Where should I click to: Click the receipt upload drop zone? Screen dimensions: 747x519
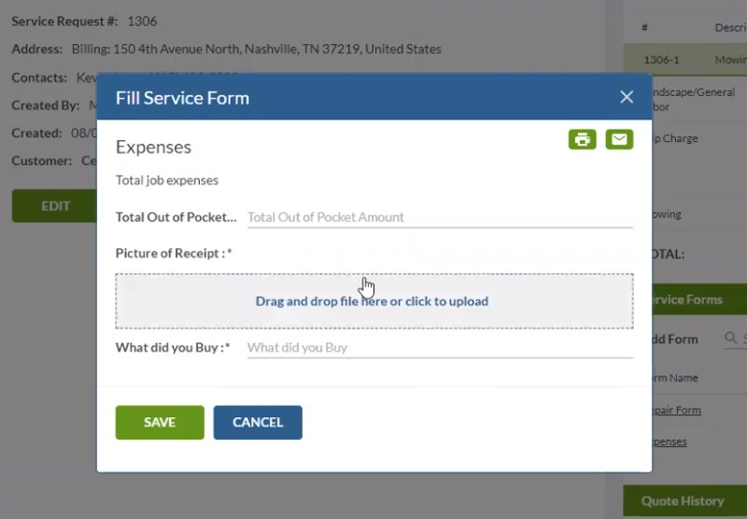373,301
